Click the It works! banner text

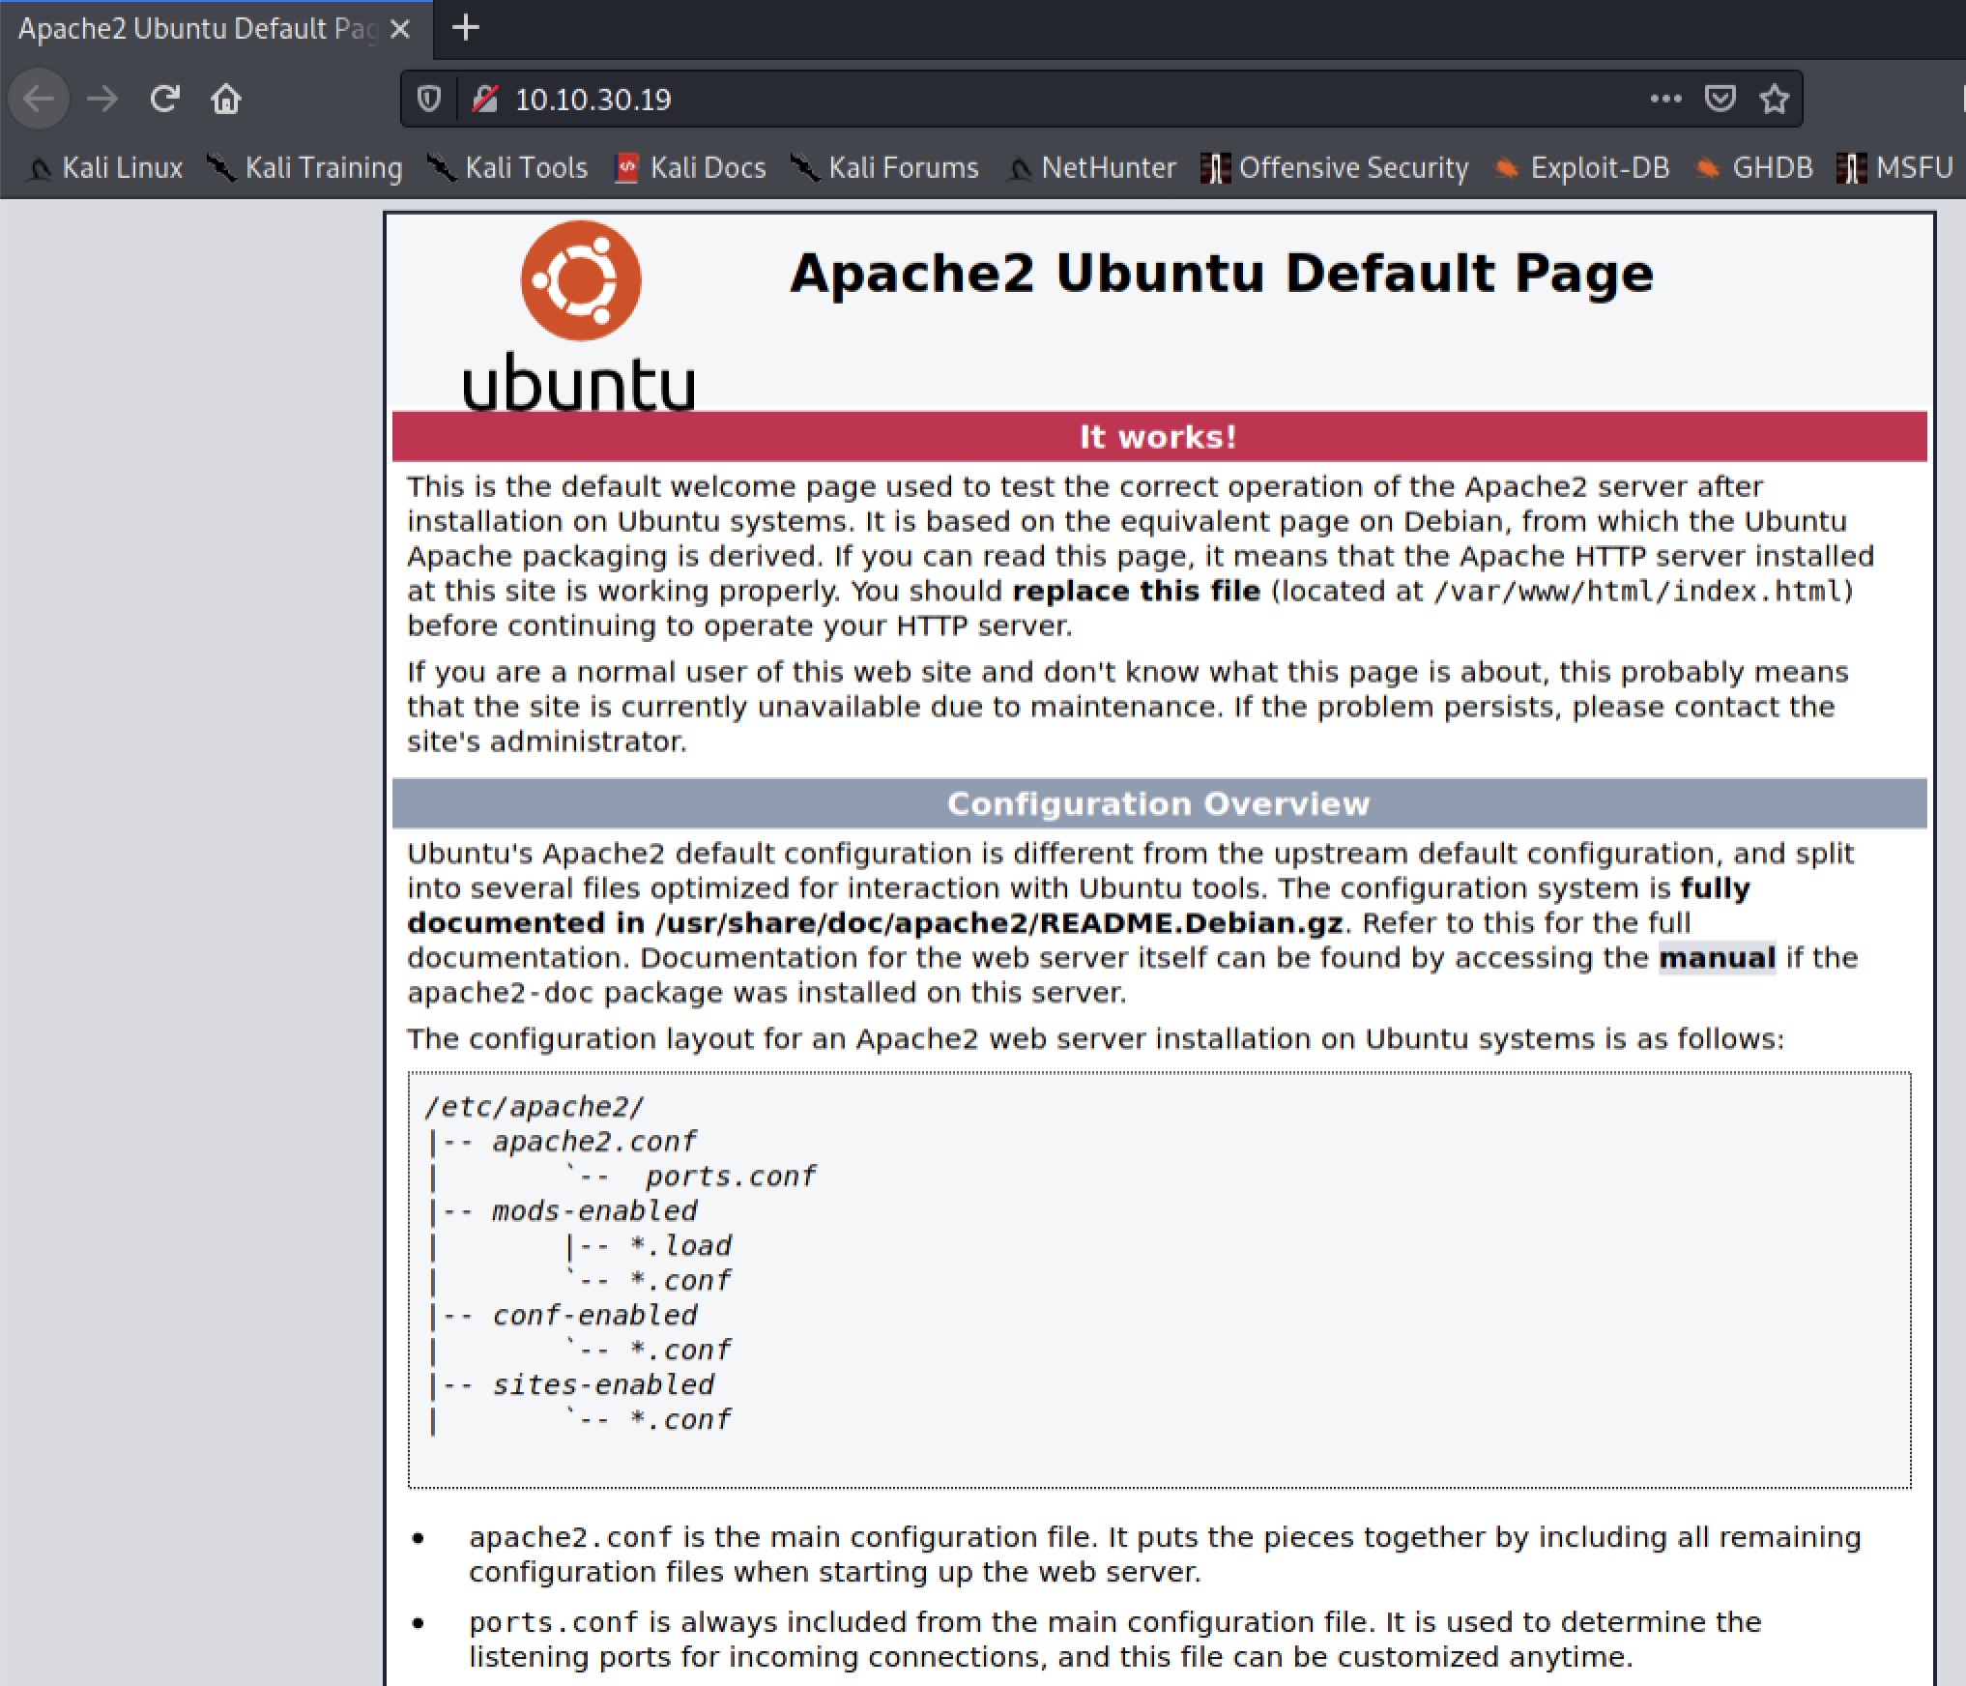pos(1158,437)
